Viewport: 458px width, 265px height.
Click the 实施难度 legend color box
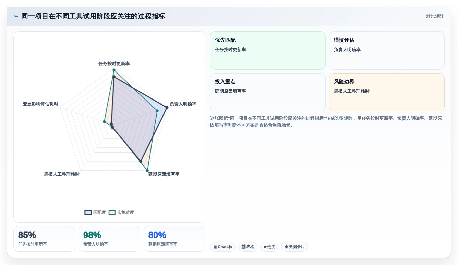tap(112, 212)
